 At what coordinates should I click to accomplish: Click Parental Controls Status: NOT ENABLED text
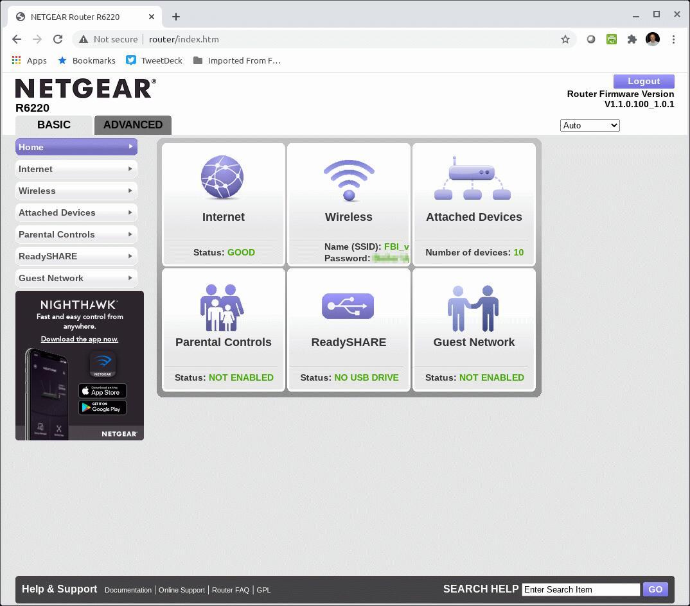224,377
